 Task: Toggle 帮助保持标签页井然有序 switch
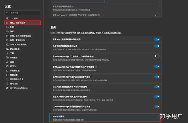coord(157,107)
